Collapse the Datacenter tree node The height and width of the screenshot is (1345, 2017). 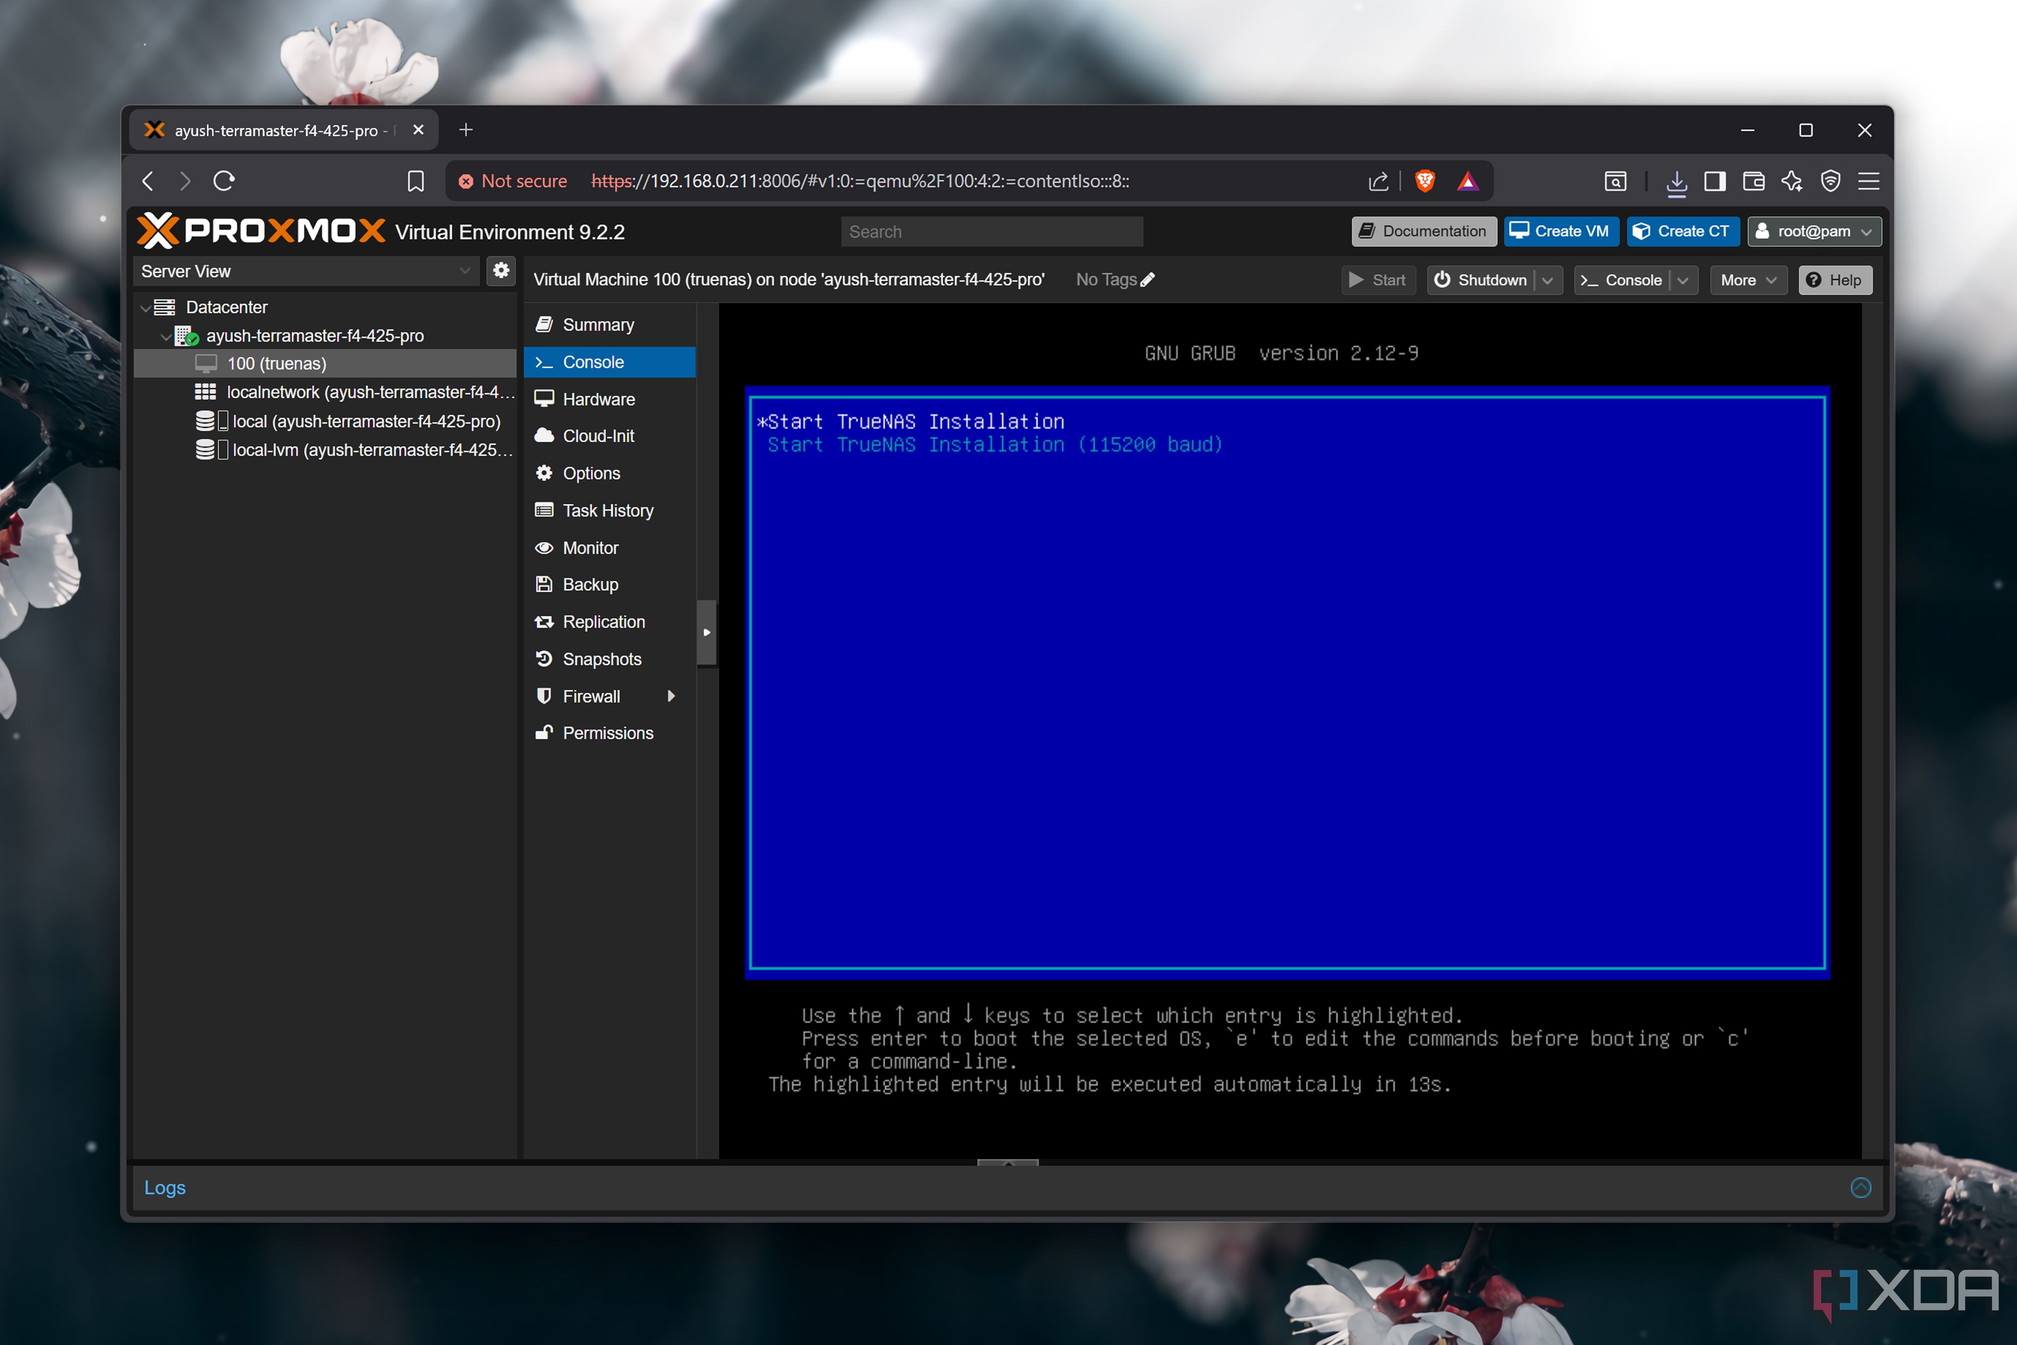pos(145,307)
